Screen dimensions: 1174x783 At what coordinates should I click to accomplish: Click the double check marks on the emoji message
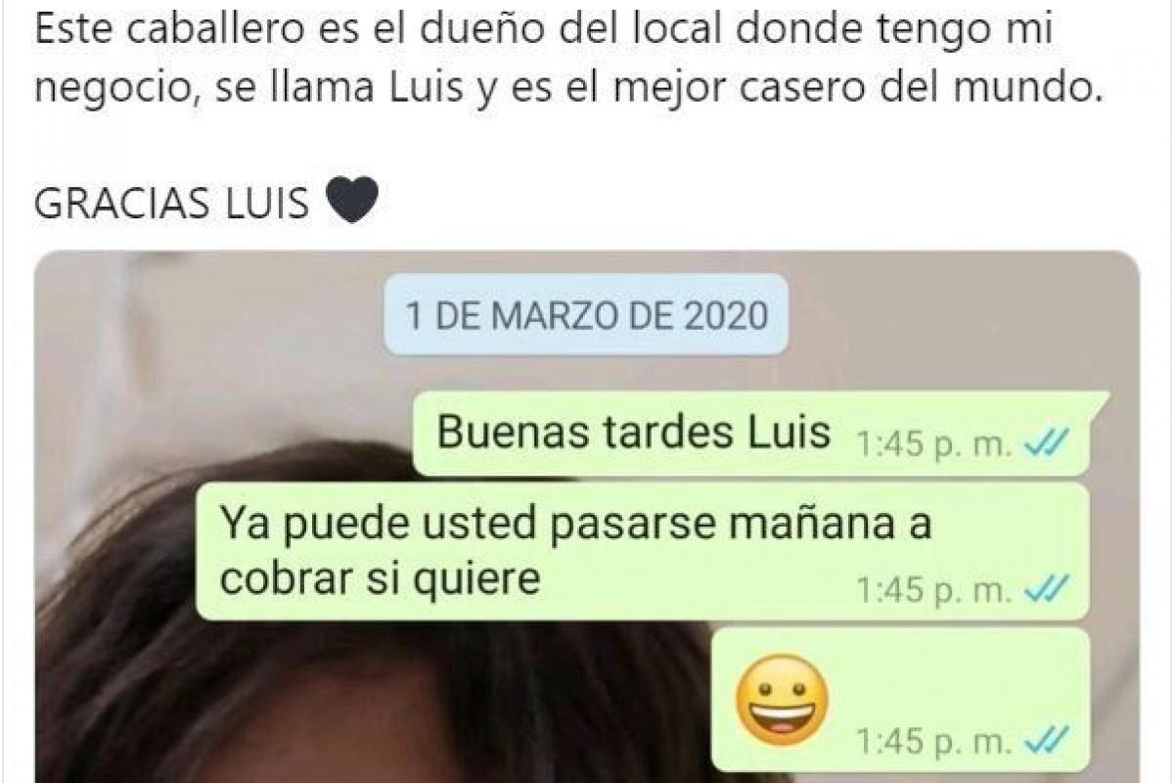pyautogui.click(x=1046, y=741)
